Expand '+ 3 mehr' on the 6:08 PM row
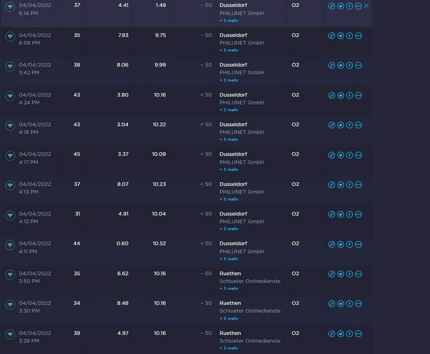430x354 pixels. click(x=229, y=50)
